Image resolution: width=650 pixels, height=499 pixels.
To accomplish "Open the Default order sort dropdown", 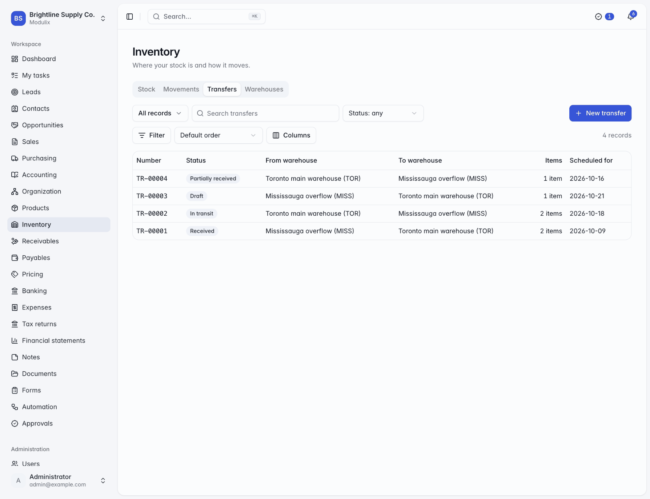I will point(218,135).
